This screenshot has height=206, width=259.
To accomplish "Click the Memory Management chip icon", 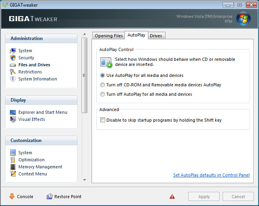I will tap(13, 167).
